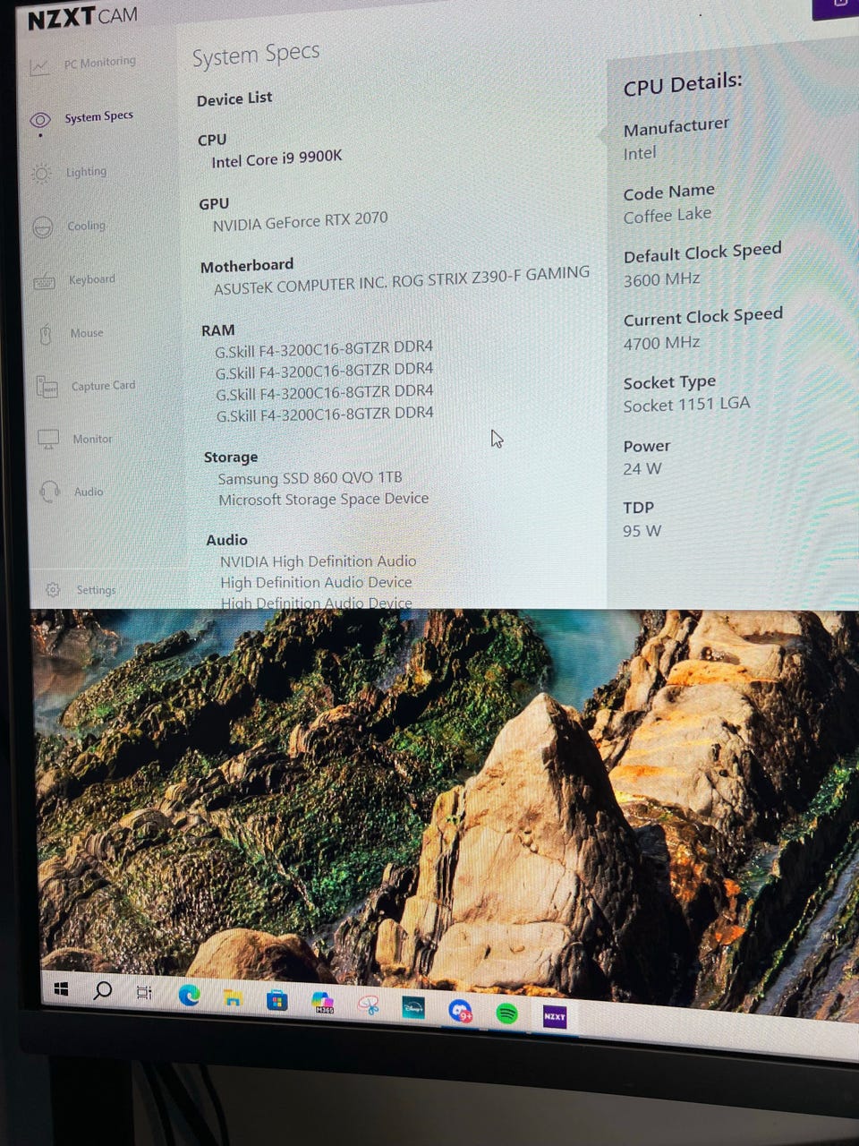Image resolution: width=859 pixels, height=1146 pixels.
Task: Click the Monitor display icon
Action: 48,439
